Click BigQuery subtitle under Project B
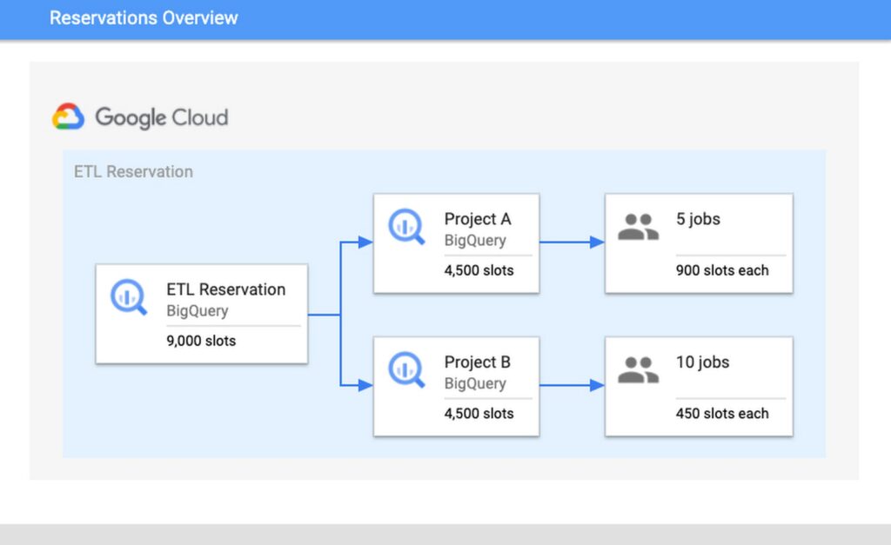This screenshot has width=891, height=545. pos(475,384)
